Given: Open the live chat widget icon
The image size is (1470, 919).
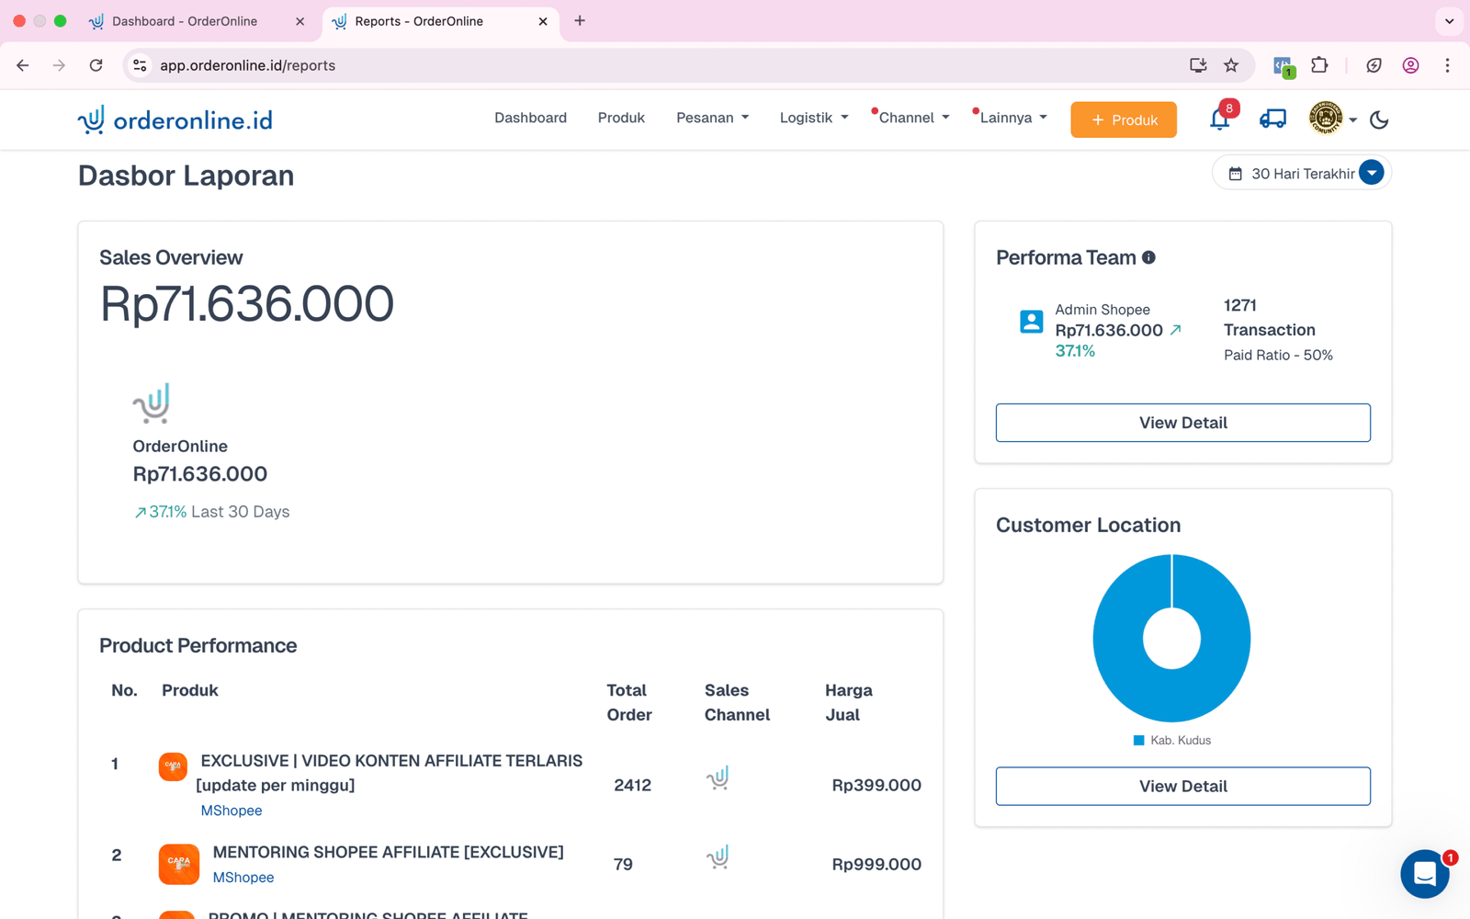Looking at the screenshot, I should tap(1424, 873).
